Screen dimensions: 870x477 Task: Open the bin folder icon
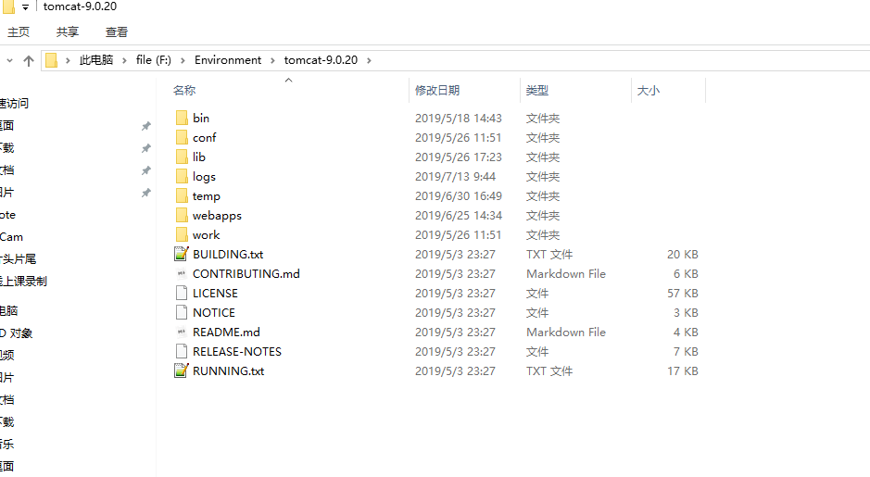[x=182, y=118]
